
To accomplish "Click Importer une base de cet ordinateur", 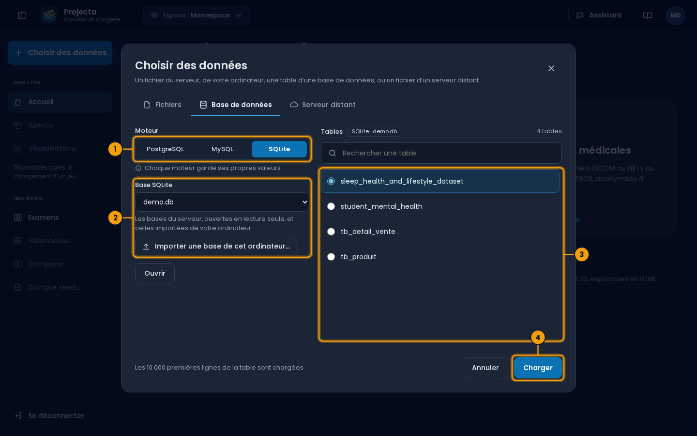I will [216, 247].
